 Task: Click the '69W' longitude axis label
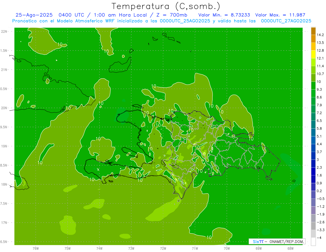pos(259,248)
